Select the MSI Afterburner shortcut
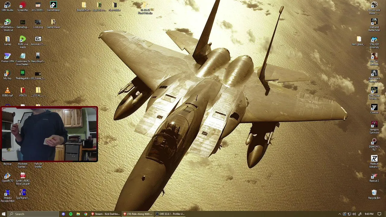Screen dimensions: 386x217 (8, 25)
